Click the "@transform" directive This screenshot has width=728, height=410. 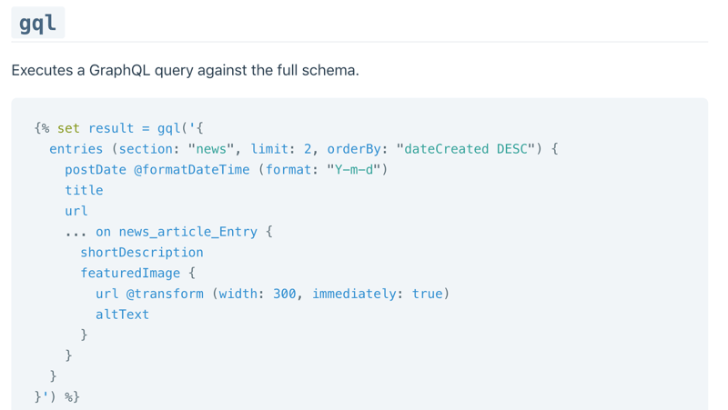click(165, 294)
